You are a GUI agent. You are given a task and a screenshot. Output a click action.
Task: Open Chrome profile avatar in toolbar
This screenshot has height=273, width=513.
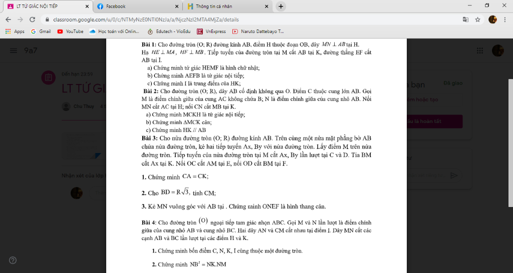click(x=492, y=19)
